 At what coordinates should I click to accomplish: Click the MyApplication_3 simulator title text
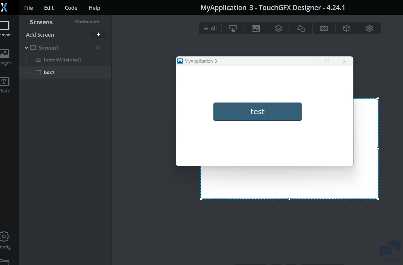pyautogui.click(x=201, y=61)
